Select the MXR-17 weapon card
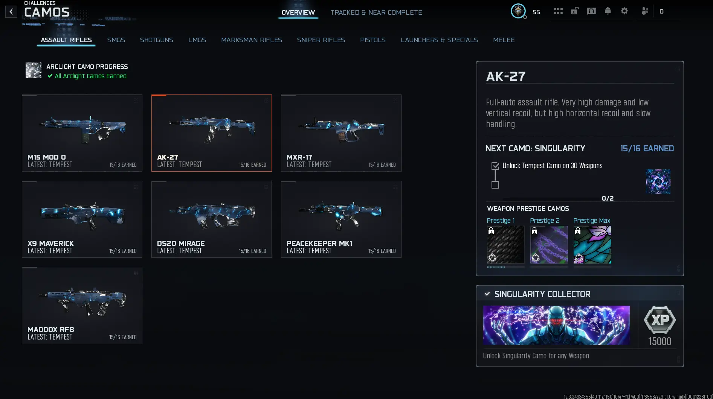 (341, 133)
